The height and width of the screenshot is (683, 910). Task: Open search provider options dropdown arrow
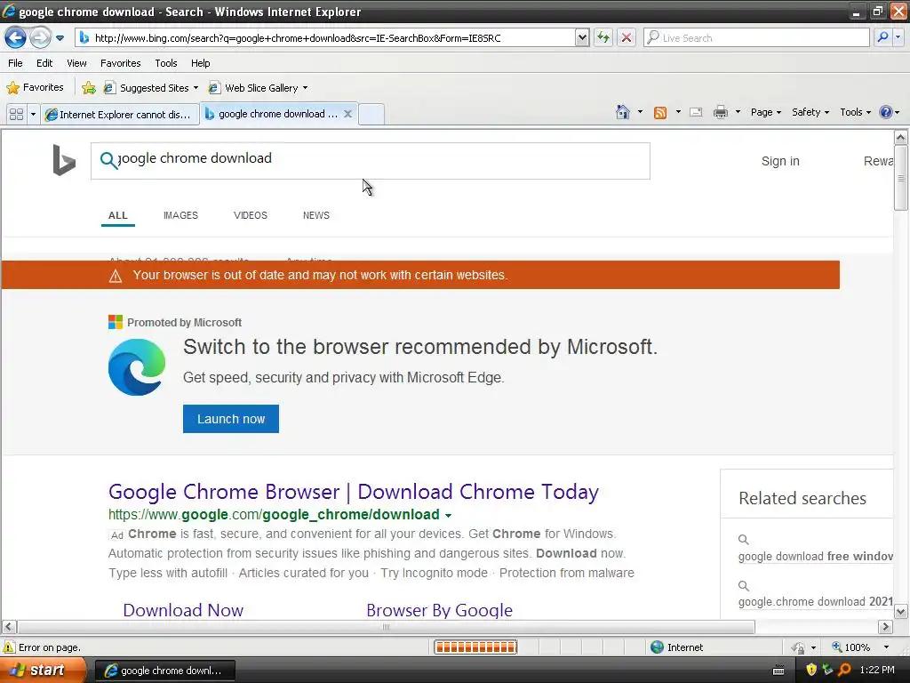click(898, 37)
